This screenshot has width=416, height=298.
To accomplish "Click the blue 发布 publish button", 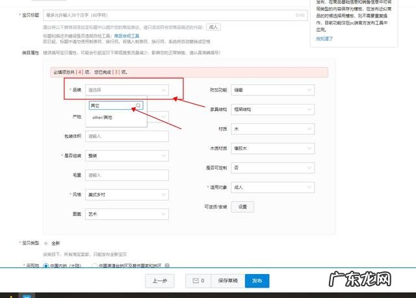I will click(x=257, y=280).
